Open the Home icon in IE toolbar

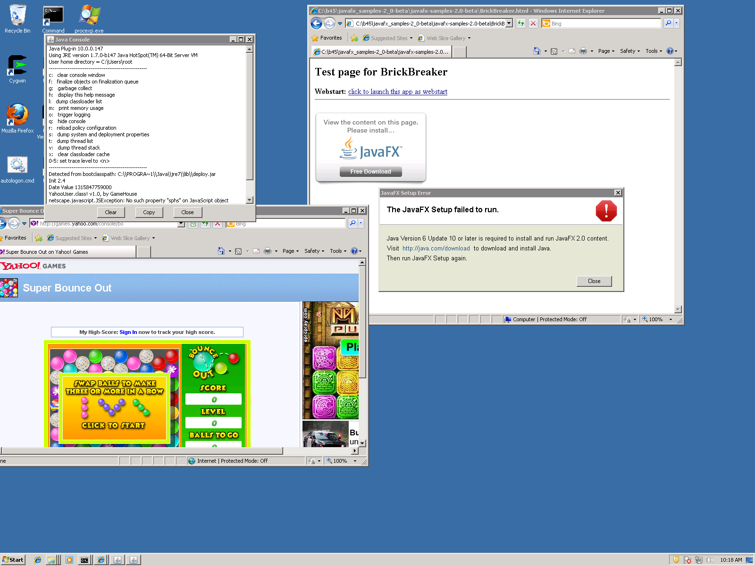537,51
